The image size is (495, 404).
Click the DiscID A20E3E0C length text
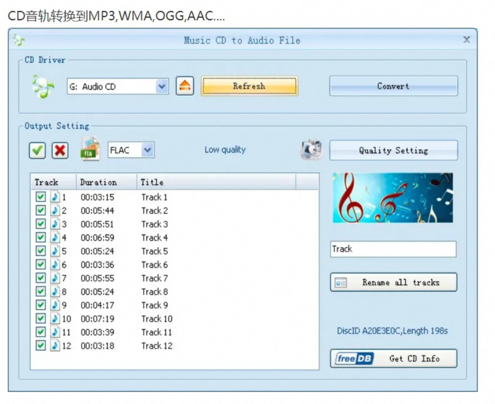pyautogui.click(x=392, y=331)
